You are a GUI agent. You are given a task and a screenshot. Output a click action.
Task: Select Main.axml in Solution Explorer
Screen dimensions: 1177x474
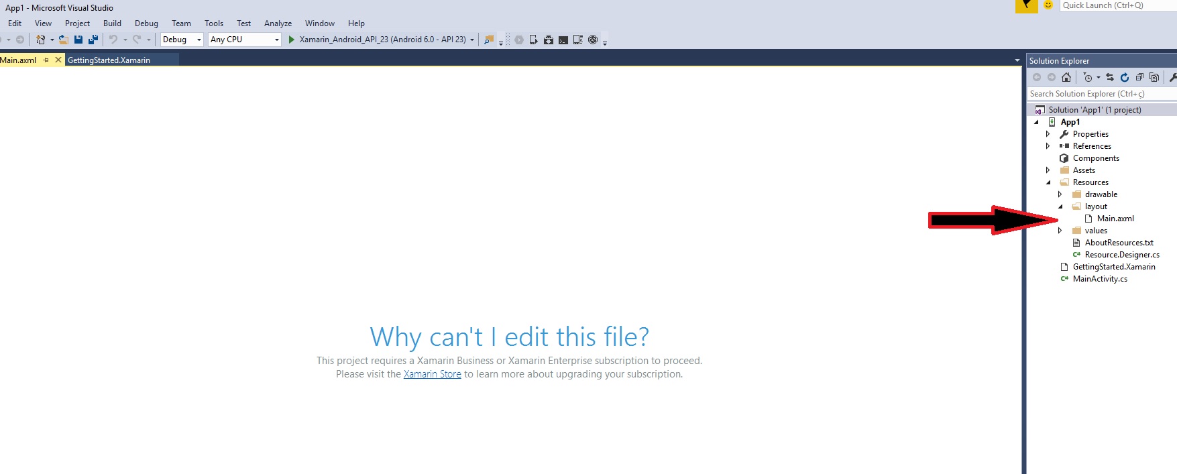coord(1115,219)
